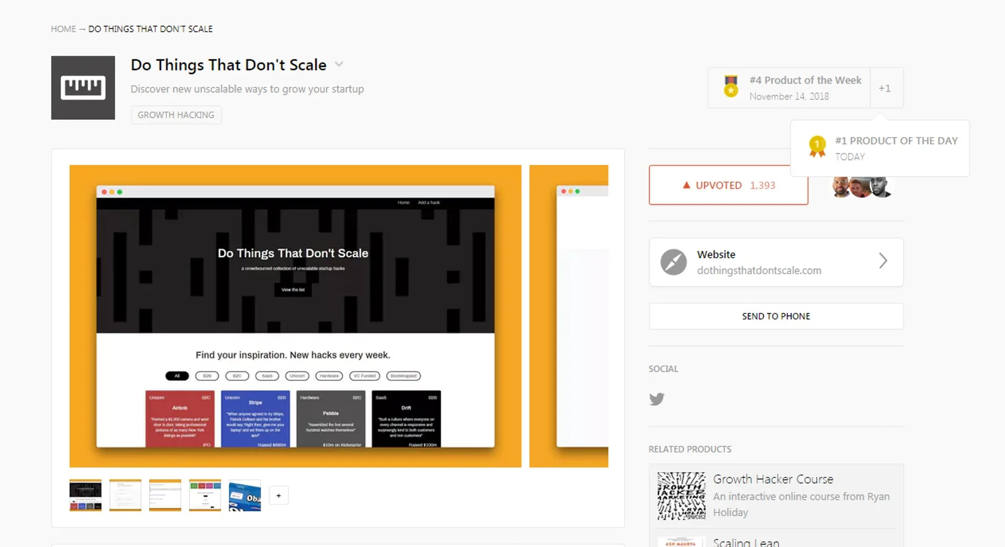The width and height of the screenshot is (1005, 547).
Task: Click the #1 Product of the Day badge
Action: pos(880,149)
